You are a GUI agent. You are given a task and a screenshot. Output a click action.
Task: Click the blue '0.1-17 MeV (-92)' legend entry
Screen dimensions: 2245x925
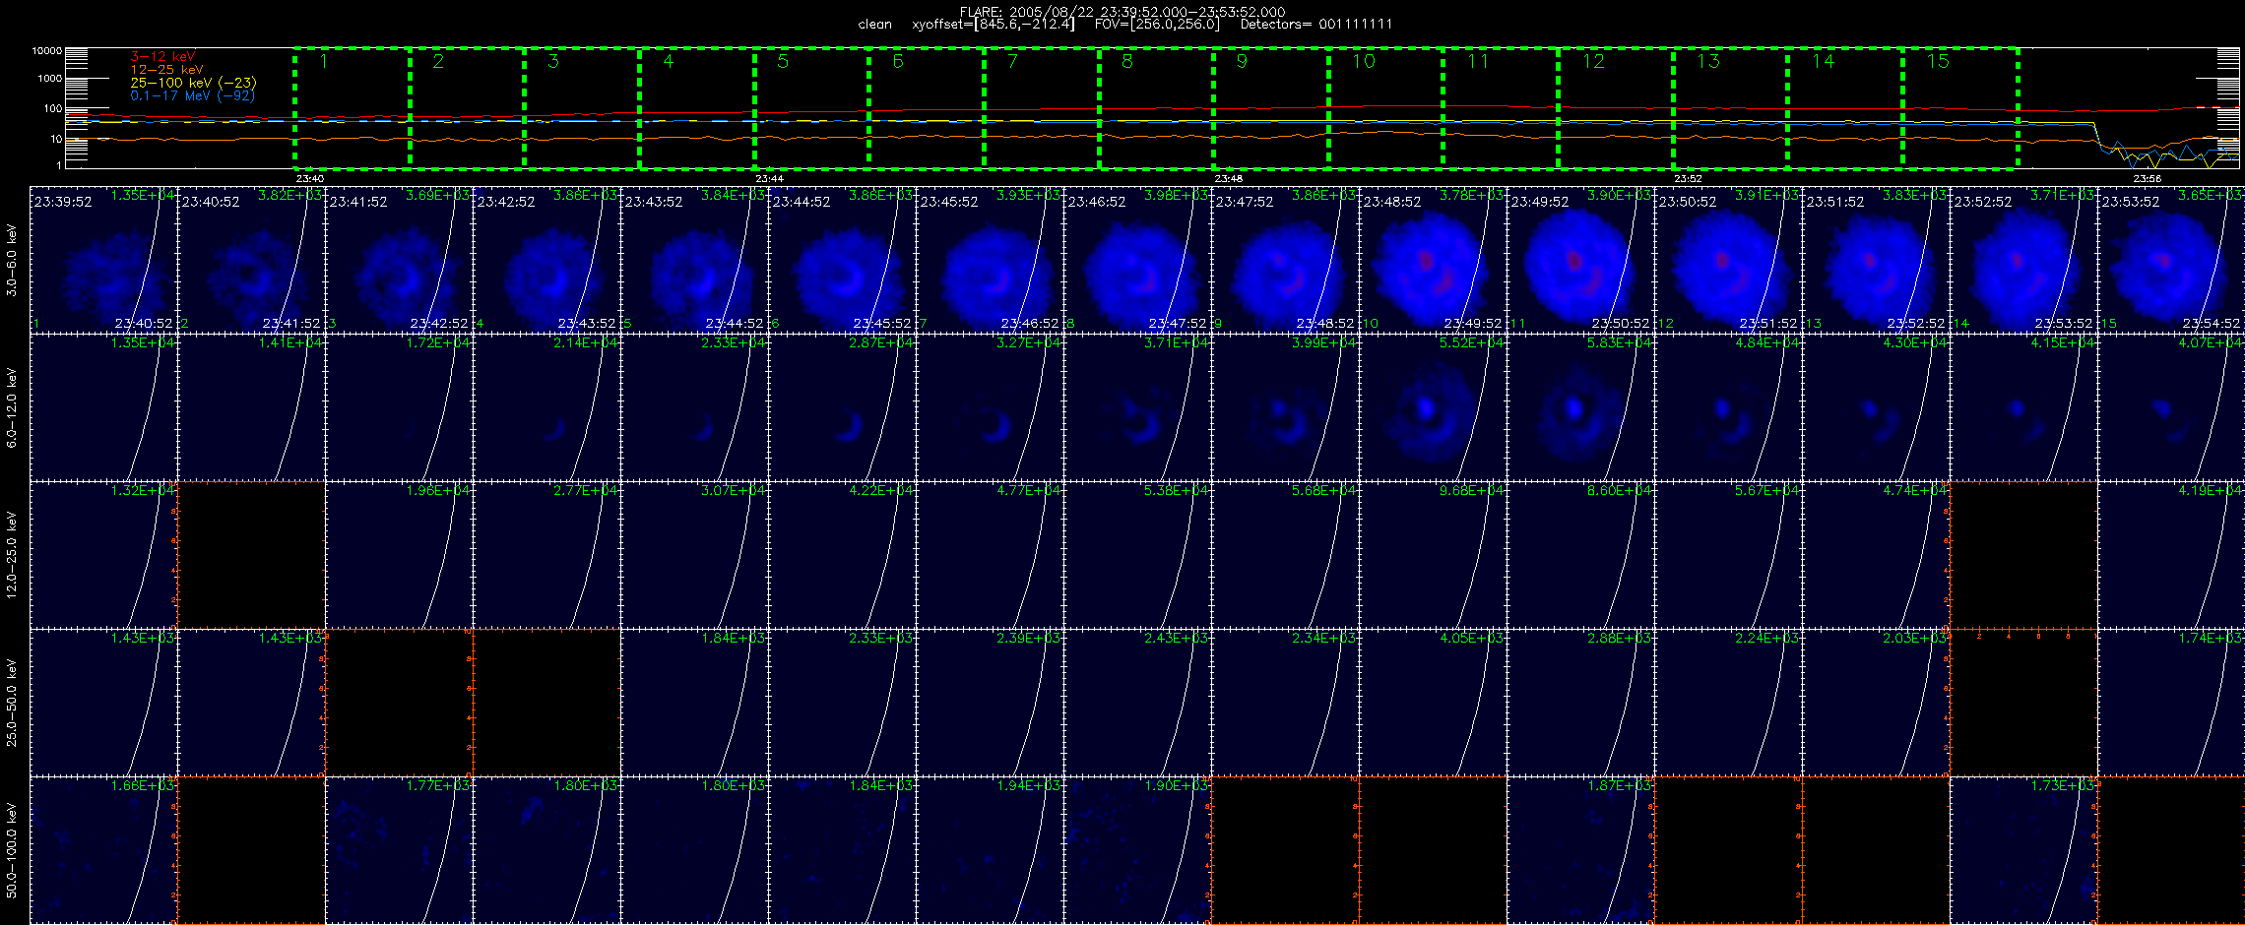point(192,95)
